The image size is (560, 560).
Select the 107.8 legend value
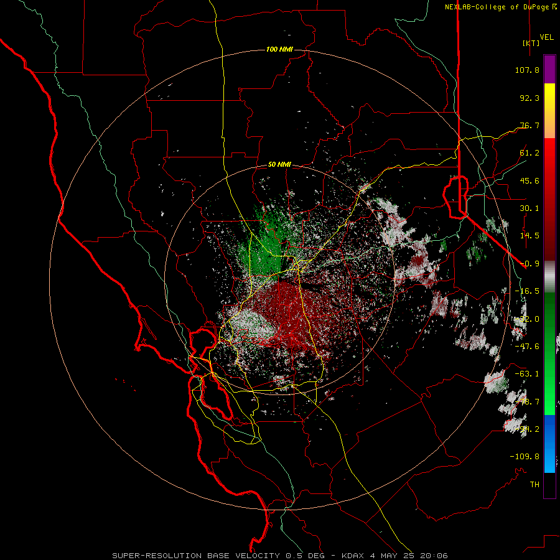[527, 70]
